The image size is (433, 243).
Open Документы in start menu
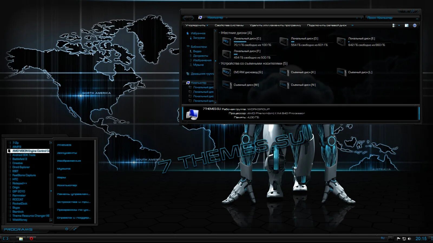[x=67, y=153]
